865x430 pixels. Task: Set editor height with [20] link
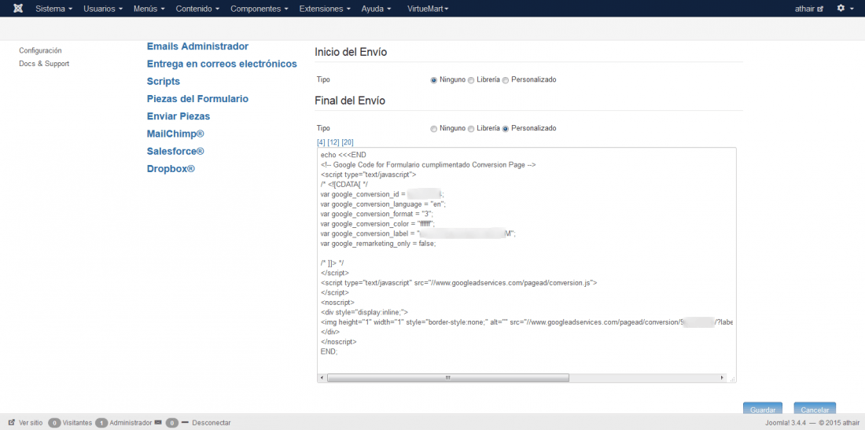pyautogui.click(x=348, y=142)
